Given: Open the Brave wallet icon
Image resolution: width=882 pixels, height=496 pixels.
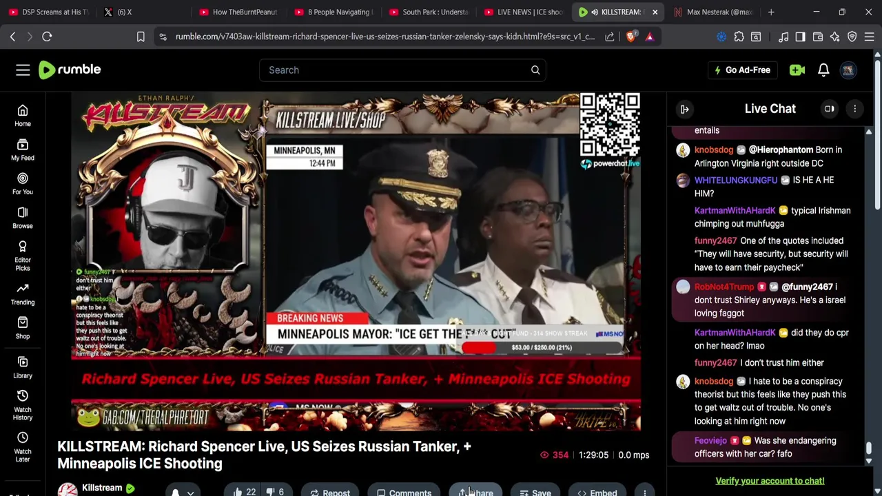Looking at the screenshot, I should (x=818, y=37).
